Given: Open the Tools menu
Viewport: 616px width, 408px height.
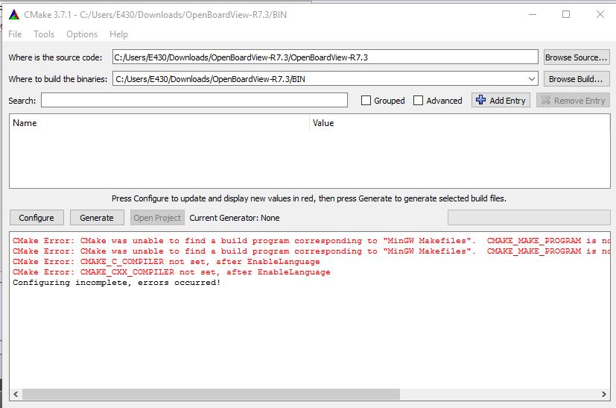Looking at the screenshot, I should pyautogui.click(x=44, y=34).
